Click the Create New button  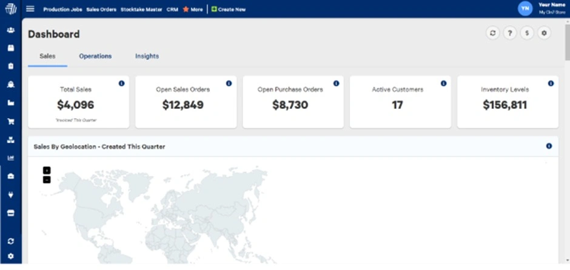click(228, 10)
